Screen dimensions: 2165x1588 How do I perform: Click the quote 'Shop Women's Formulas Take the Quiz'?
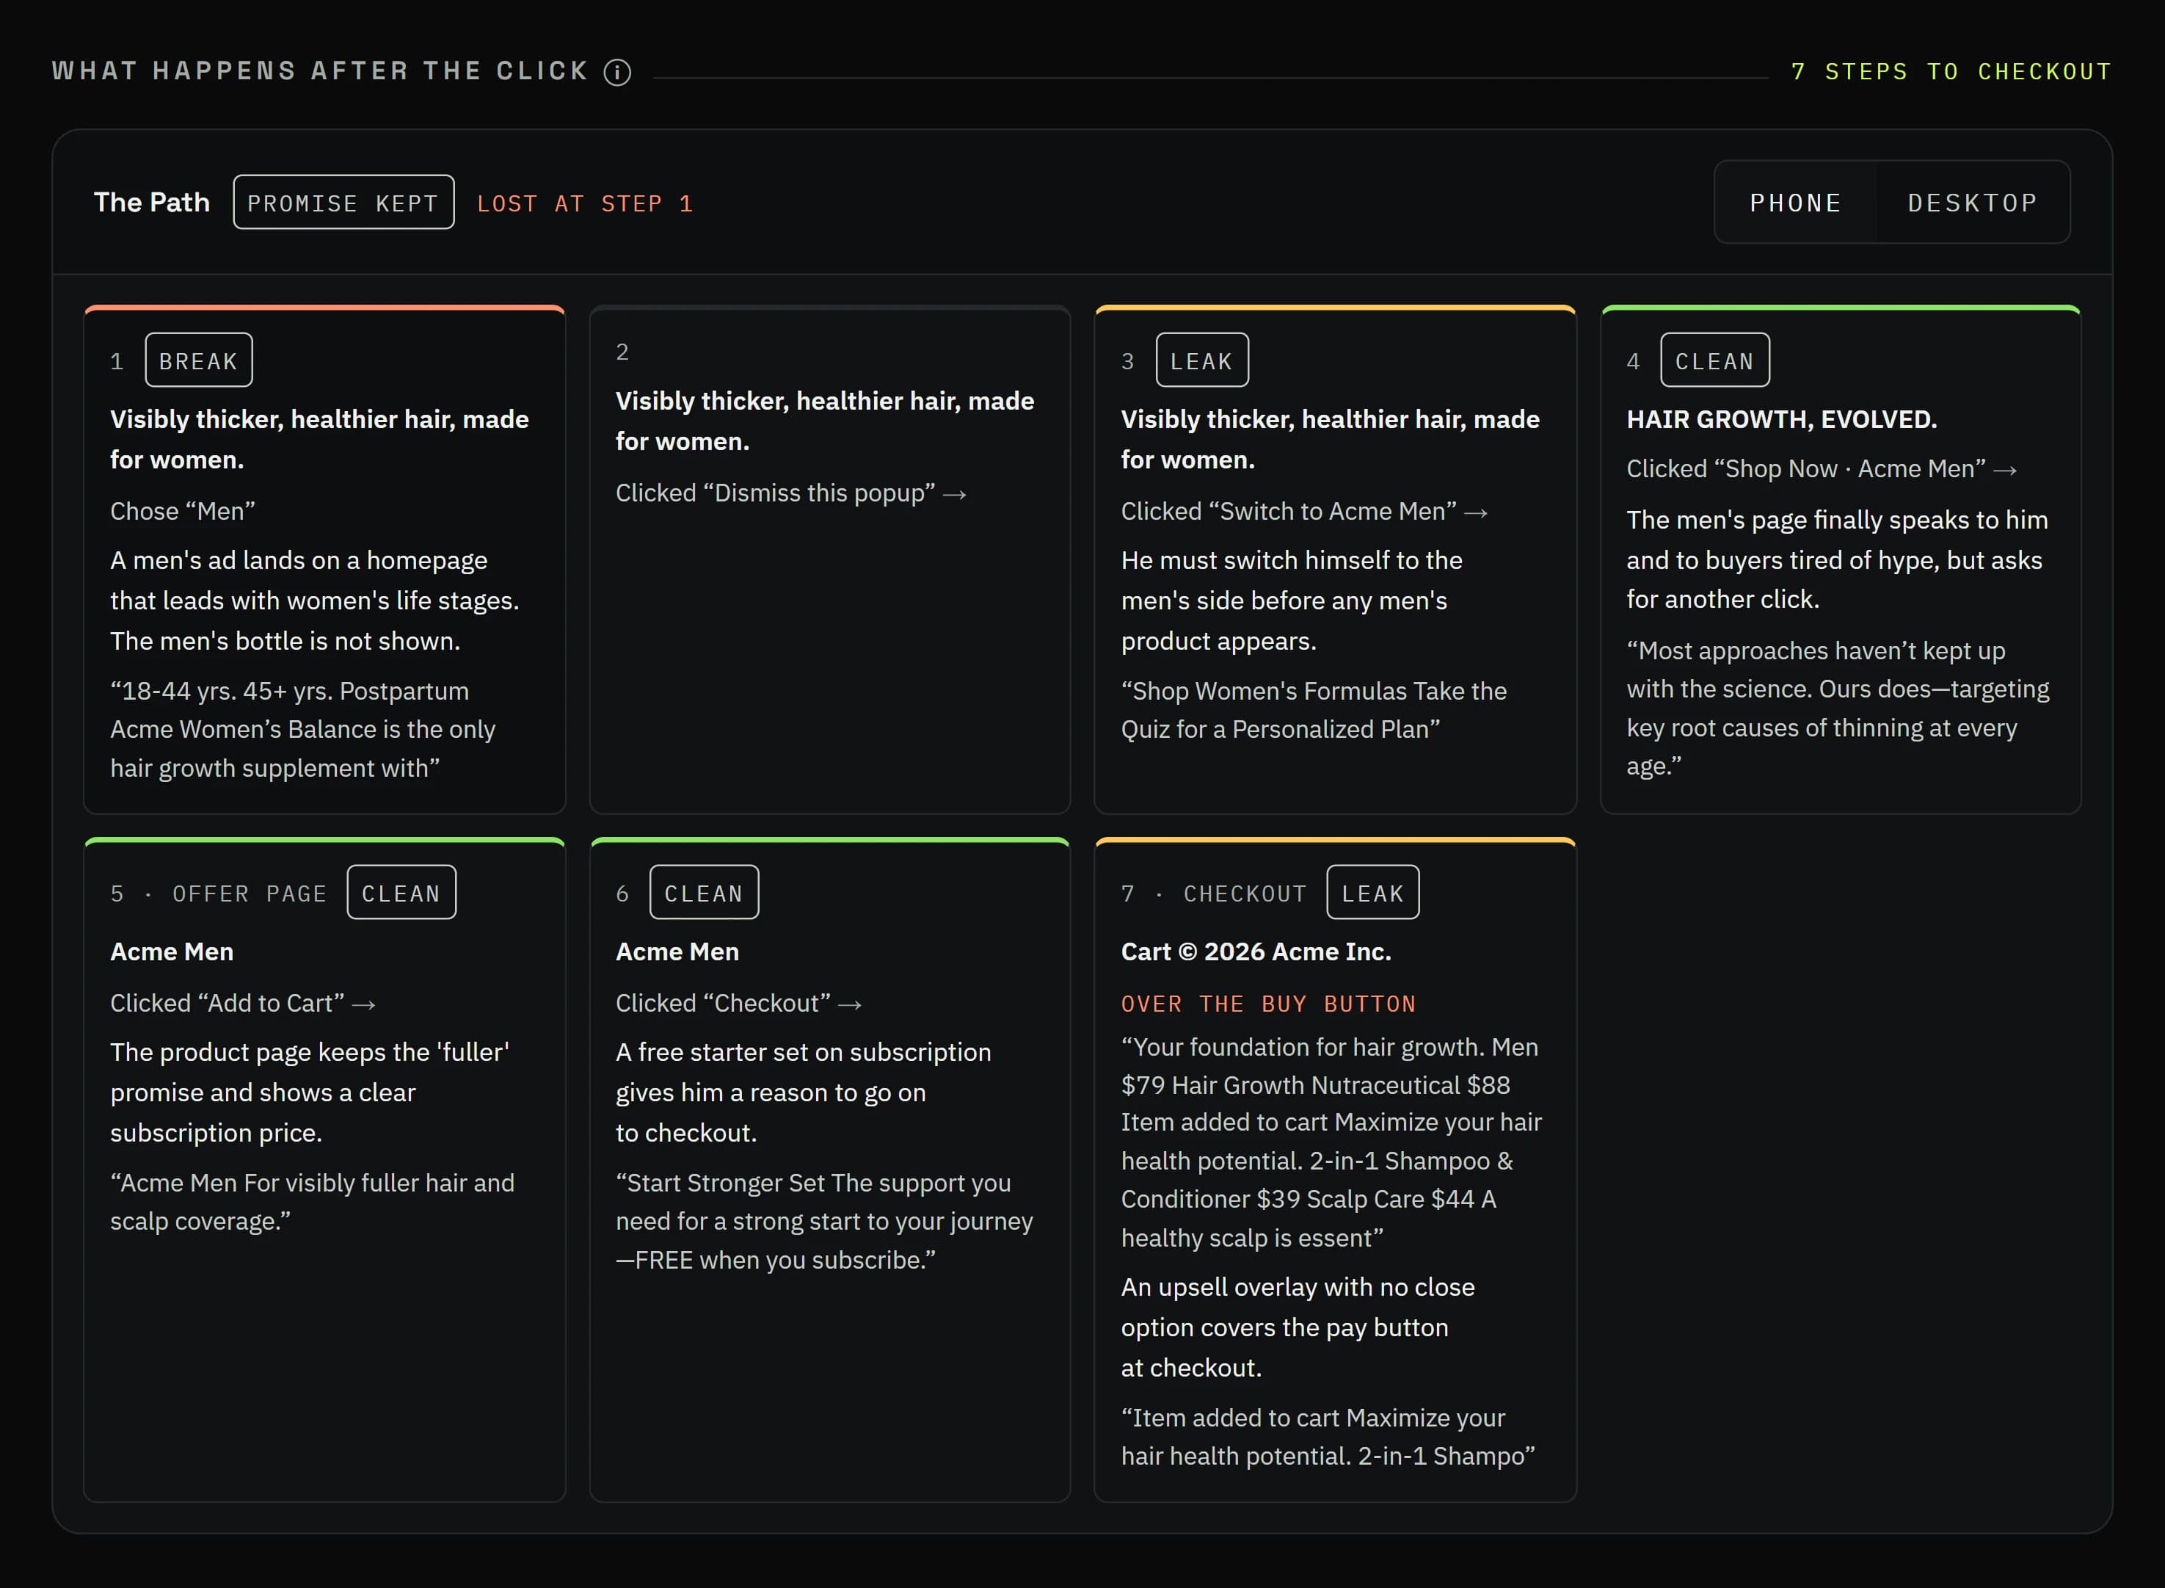click(x=1313, y=711)
